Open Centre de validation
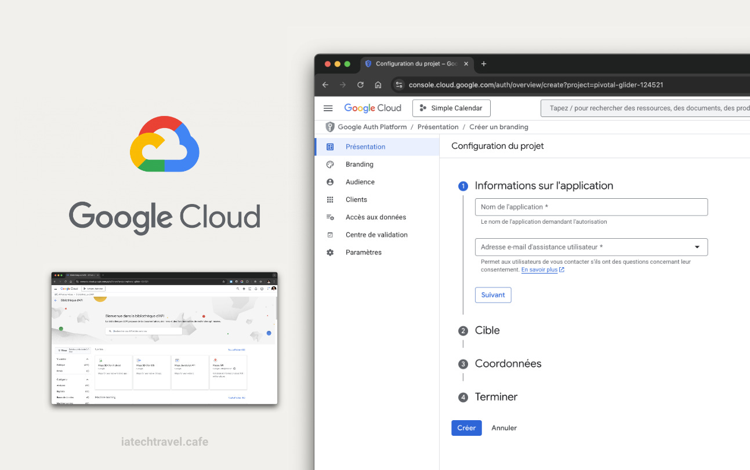The width and height of the screenshot is (750, 470). point(377,235)
